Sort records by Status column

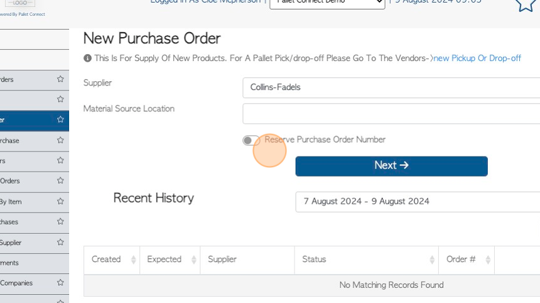(367, 260)
